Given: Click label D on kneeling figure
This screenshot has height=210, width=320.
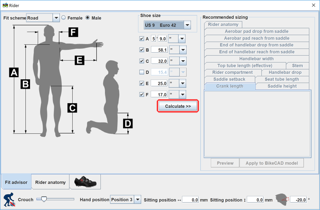Looking at the screenshot, I should 128,123.
